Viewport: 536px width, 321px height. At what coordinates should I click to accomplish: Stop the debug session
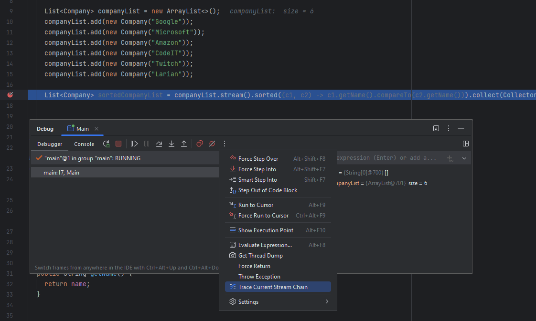coord(118,144)
